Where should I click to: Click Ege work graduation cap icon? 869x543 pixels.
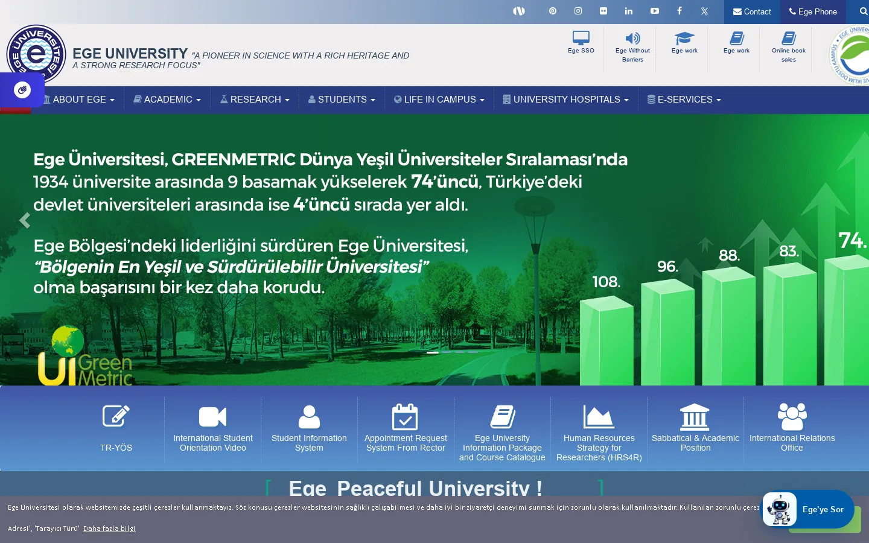pyautogui.click(x=684, y=39)
